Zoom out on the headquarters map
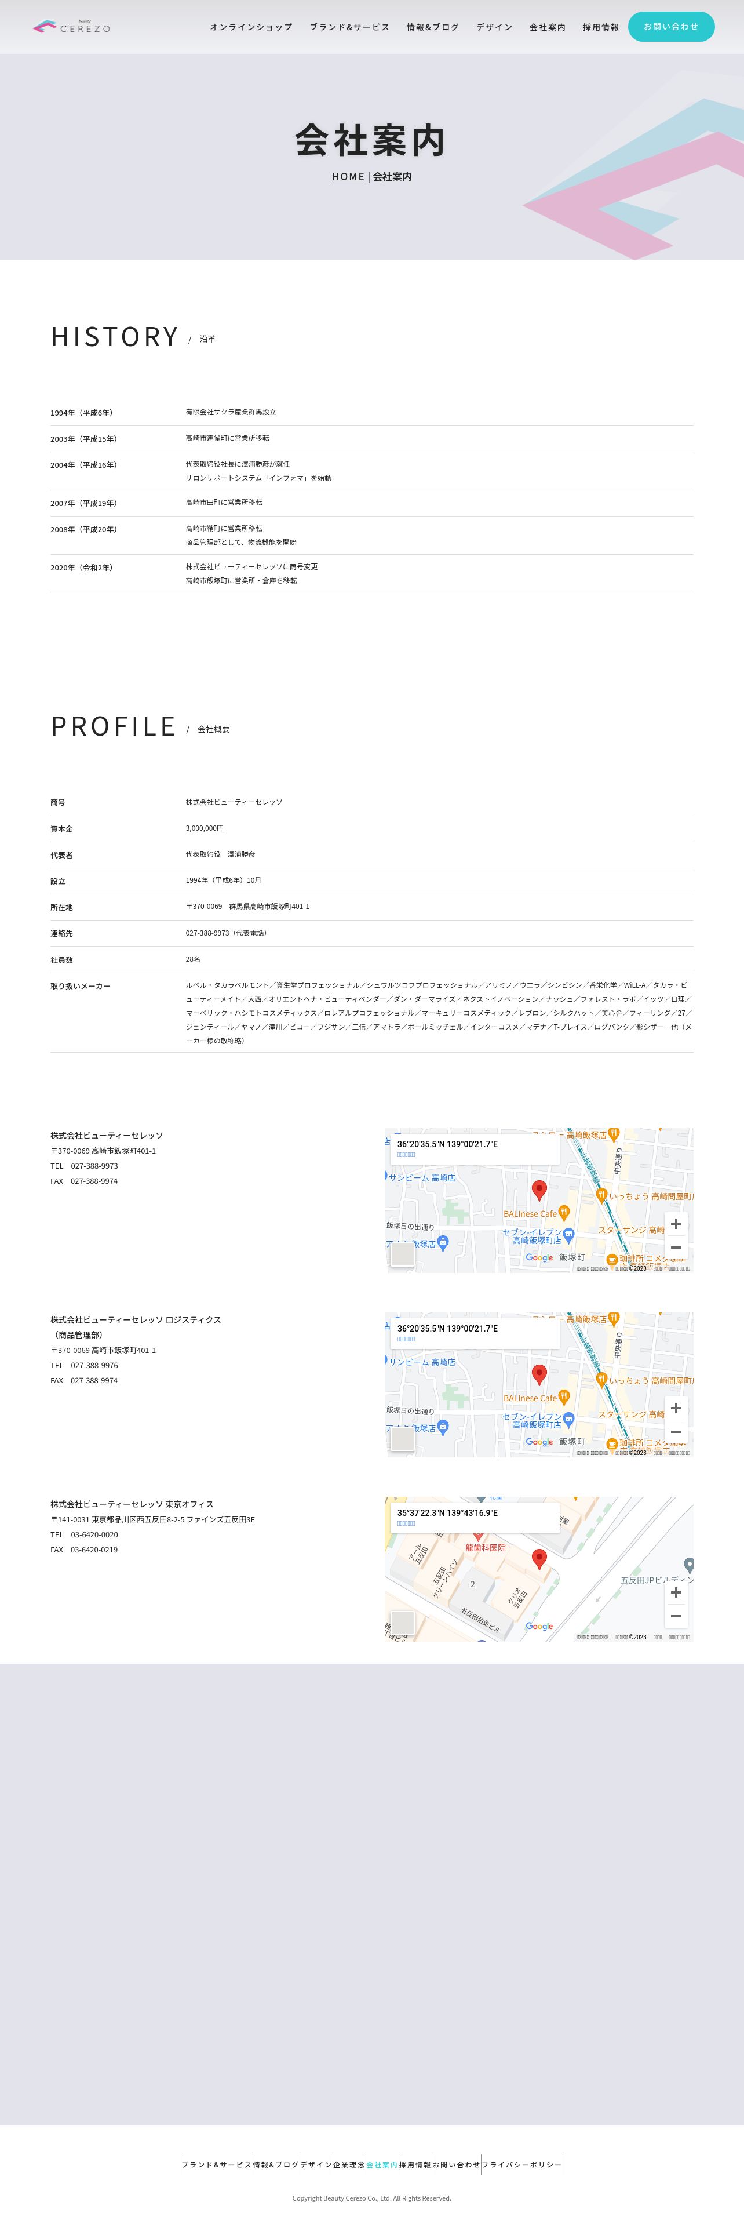Image resolution: width=744 pixels, height=2233 pixels. [676, 1248]
